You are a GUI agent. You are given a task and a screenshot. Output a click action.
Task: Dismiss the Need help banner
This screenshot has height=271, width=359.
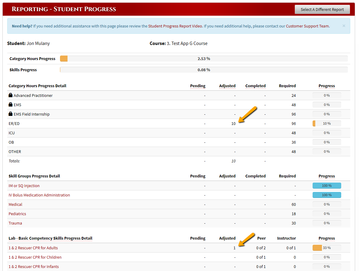344,26
